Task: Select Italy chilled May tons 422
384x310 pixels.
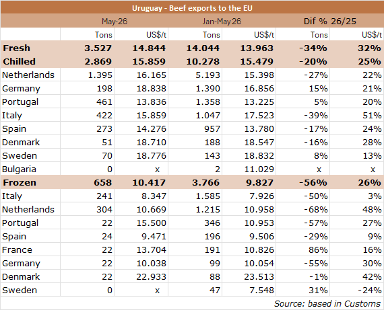Action: [x=104, y=115]
